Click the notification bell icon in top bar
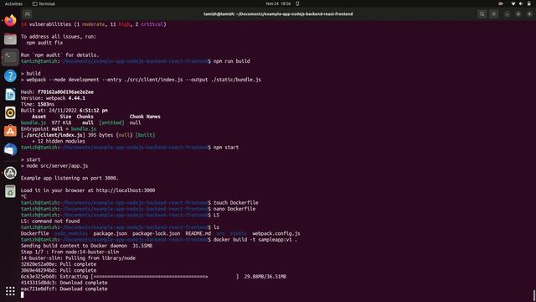 click(x=297, y=3)
